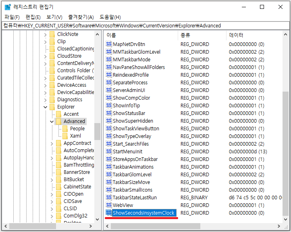Select the TaskbarAnimations value name
This screenshot has height=232, width=291.
(x=133, y=167)
